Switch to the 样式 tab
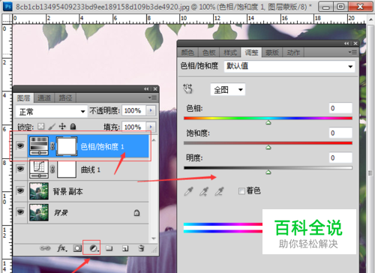The width and height of the screenshot is (375, 273). tap(230, 52)
